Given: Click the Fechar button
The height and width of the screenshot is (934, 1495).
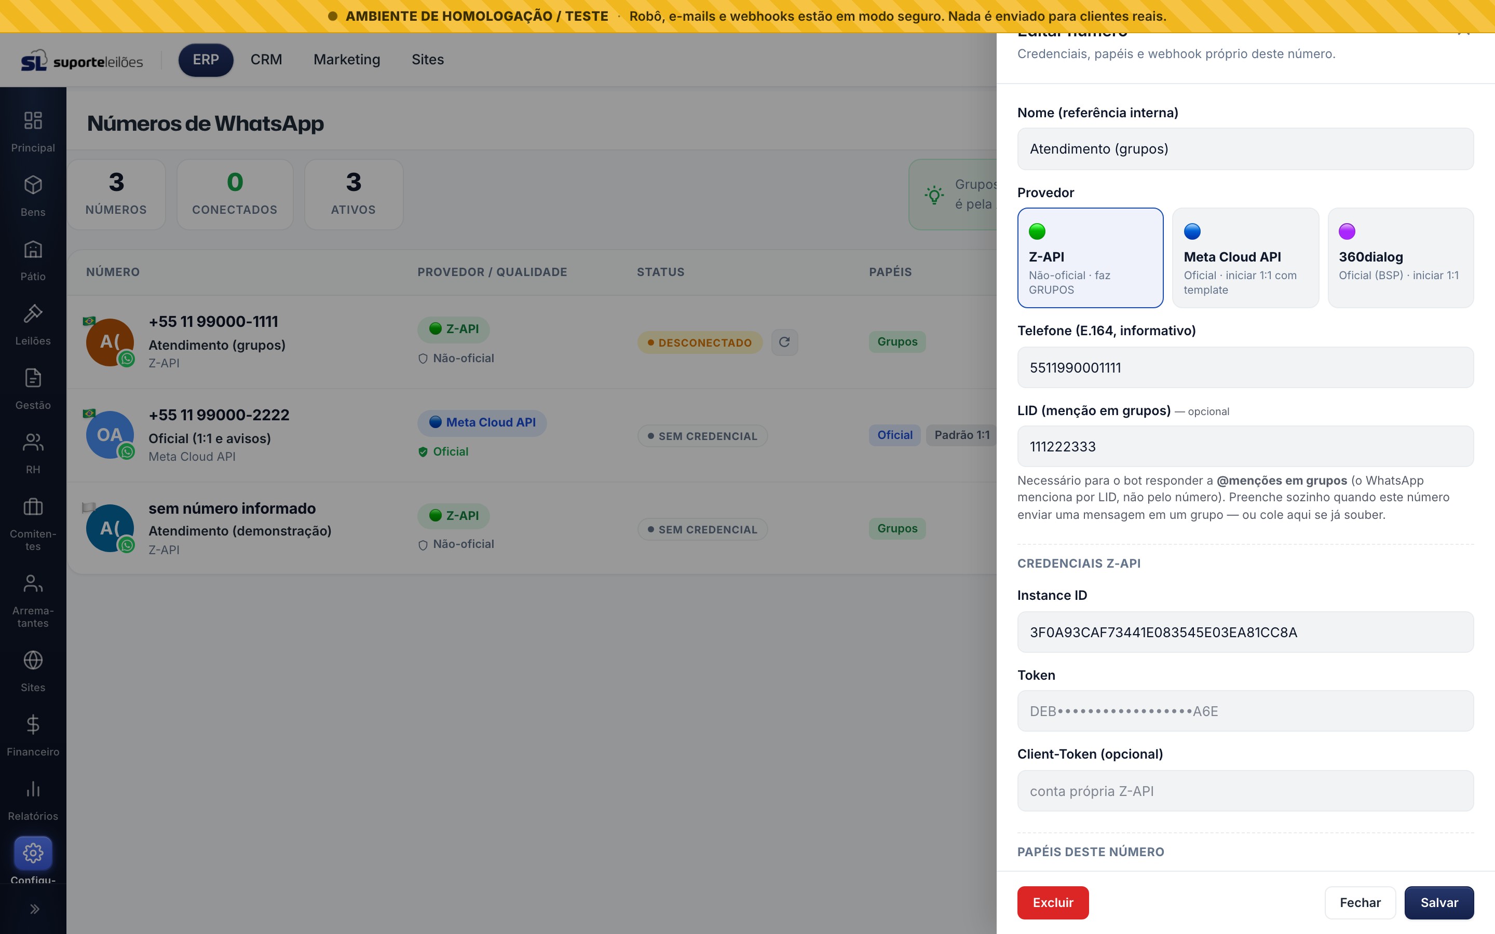Looking at the screenshot, I should pyautogui.click(x=1361, y=902).
